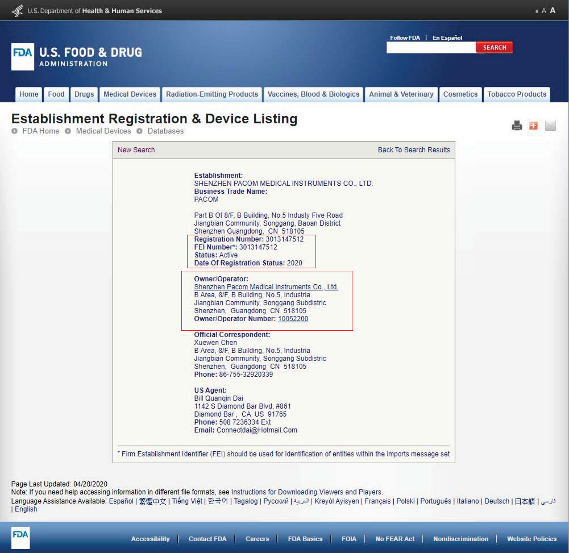Screen dimensions: 569x553
Task: Open the Medical Devices tab
Action: pyautogui.click(x=130, y=94)
